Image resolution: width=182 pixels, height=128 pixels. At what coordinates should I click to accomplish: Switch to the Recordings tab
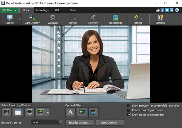pyautogui.click(x=42, y=10)
